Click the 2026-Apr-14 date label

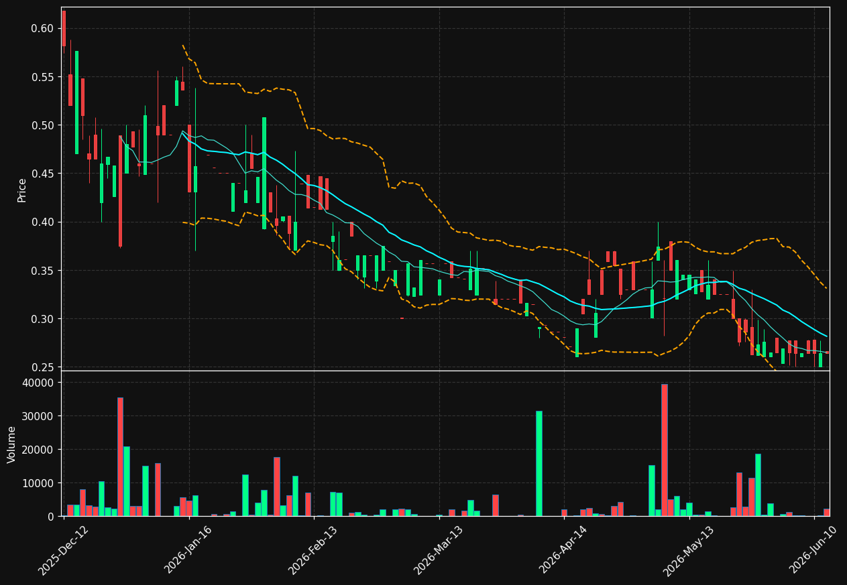tap(563, 549)
